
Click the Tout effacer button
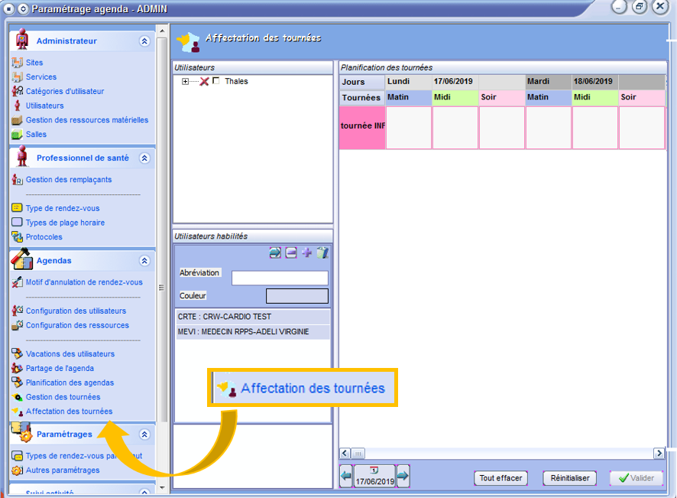point(500,478)
